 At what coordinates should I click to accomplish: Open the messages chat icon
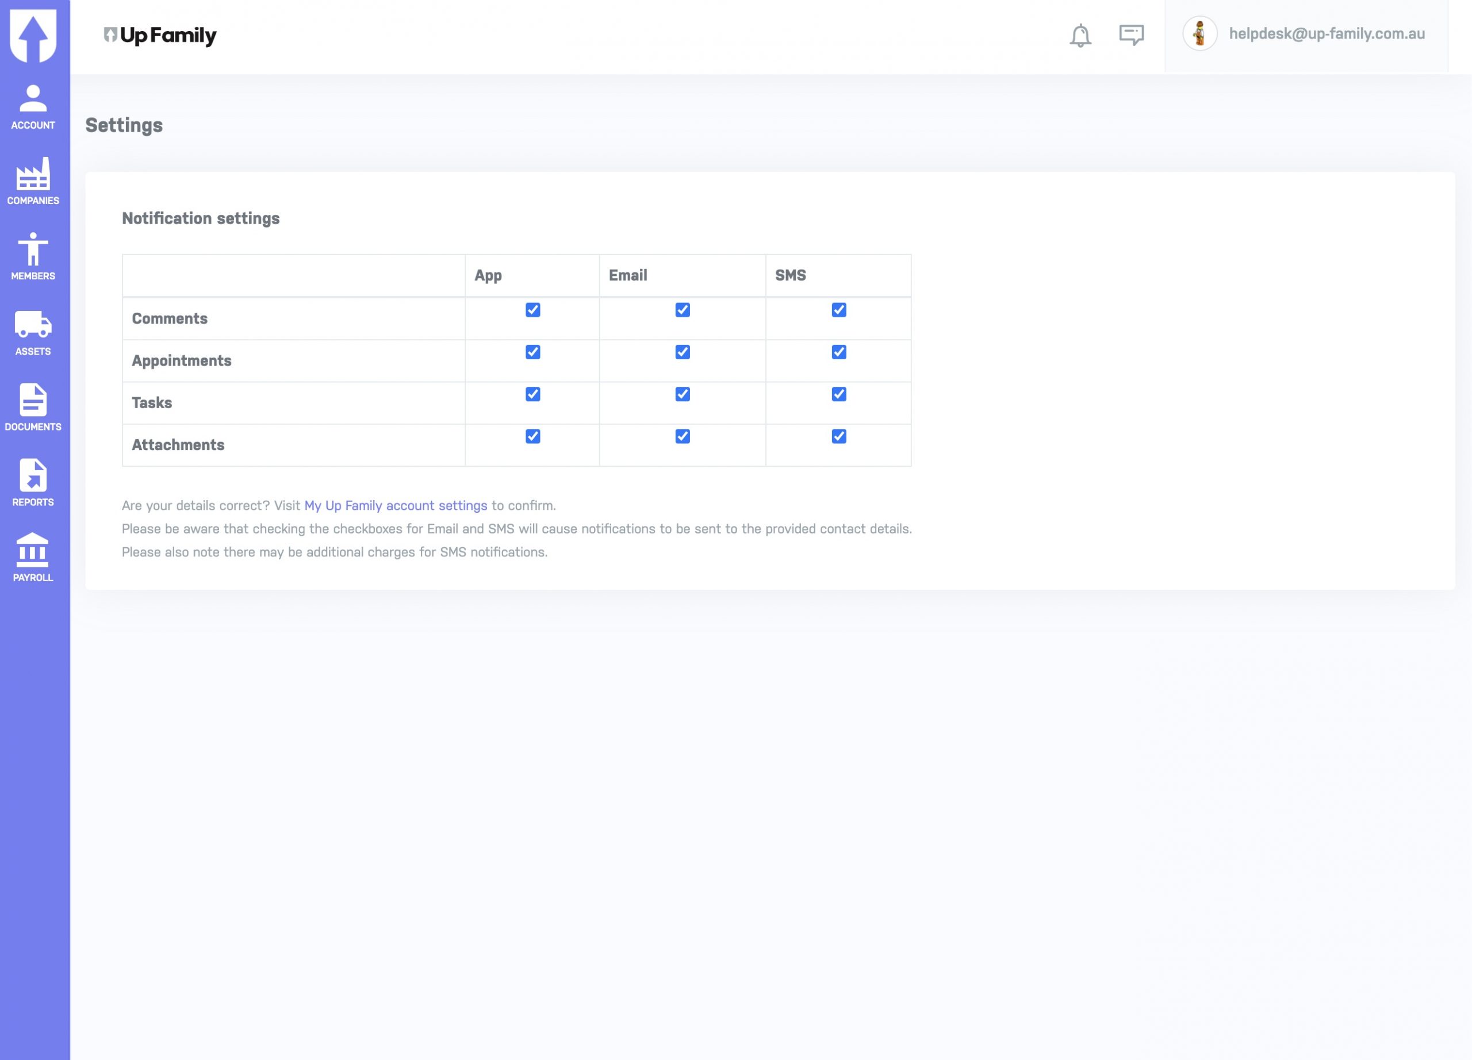1131,34
